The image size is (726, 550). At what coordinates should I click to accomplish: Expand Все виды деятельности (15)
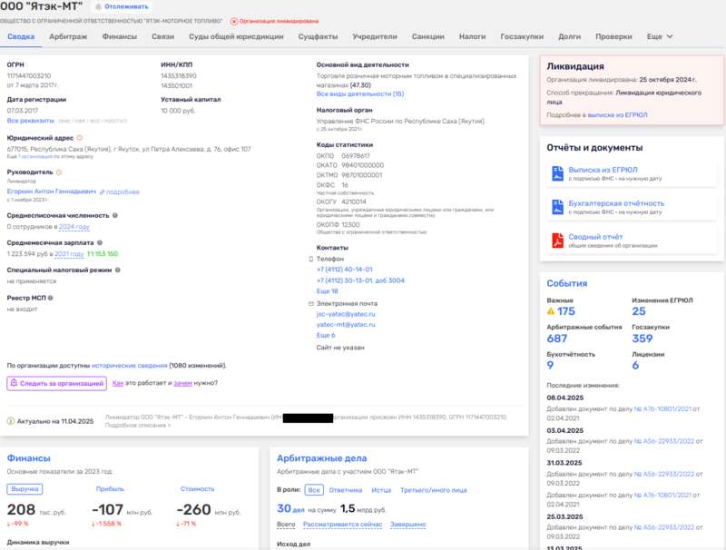click(x=359, y=94)
